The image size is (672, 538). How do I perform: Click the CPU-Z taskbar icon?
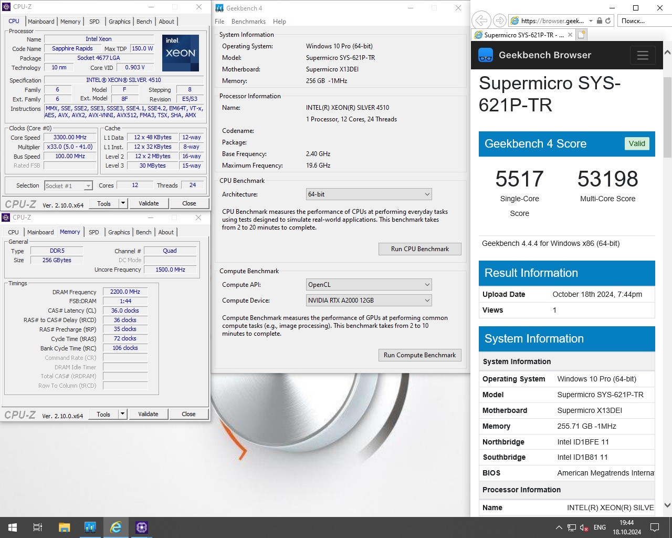(141, 527)
